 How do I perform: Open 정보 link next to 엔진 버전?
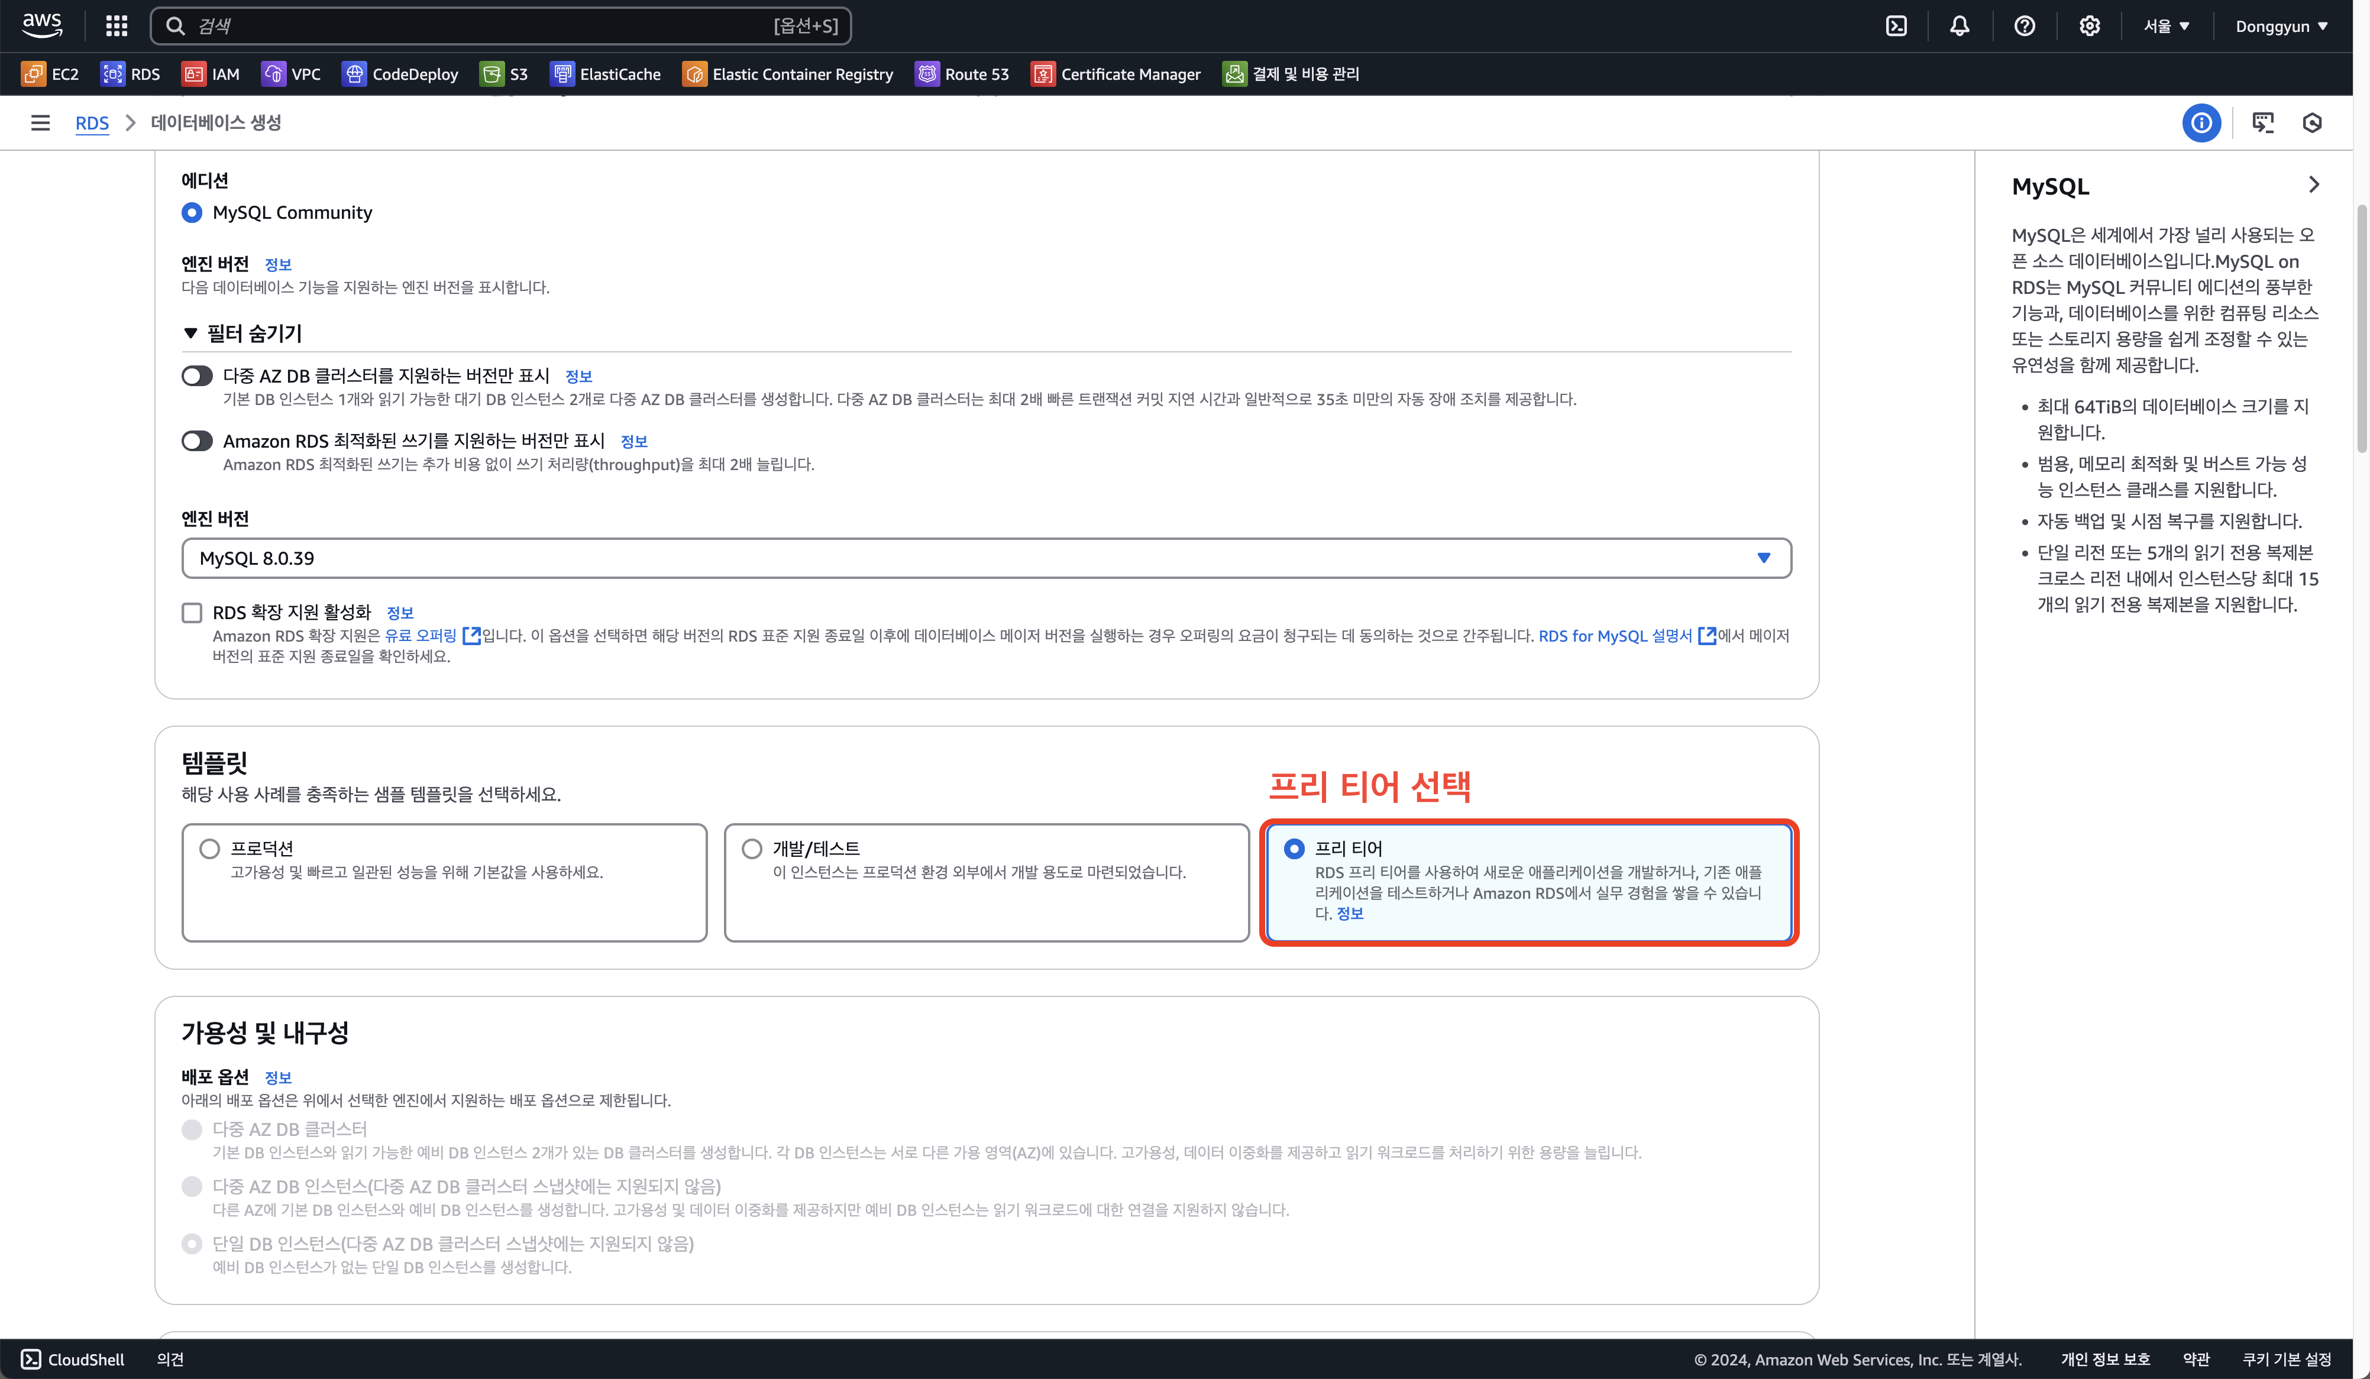279,265
